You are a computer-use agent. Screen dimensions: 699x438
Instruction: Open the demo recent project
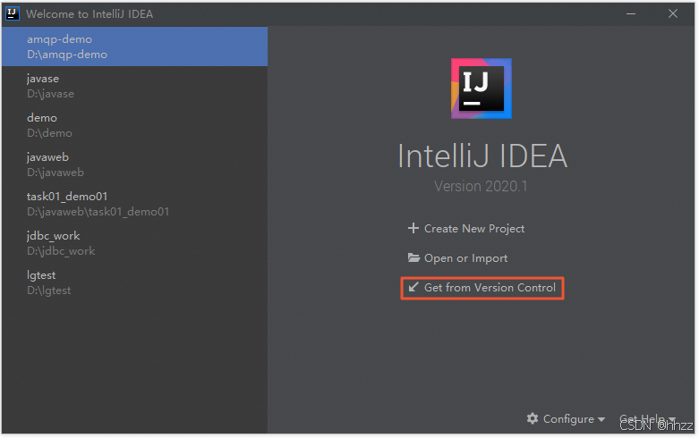tap(134, 125)
